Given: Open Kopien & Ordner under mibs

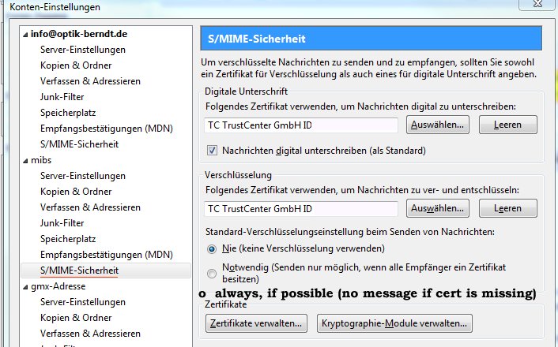Looking at the screenshot, I should [76, 192].
